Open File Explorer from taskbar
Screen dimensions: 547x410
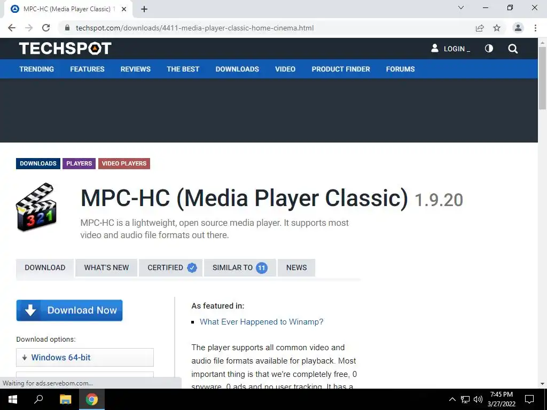pos(65,399)
